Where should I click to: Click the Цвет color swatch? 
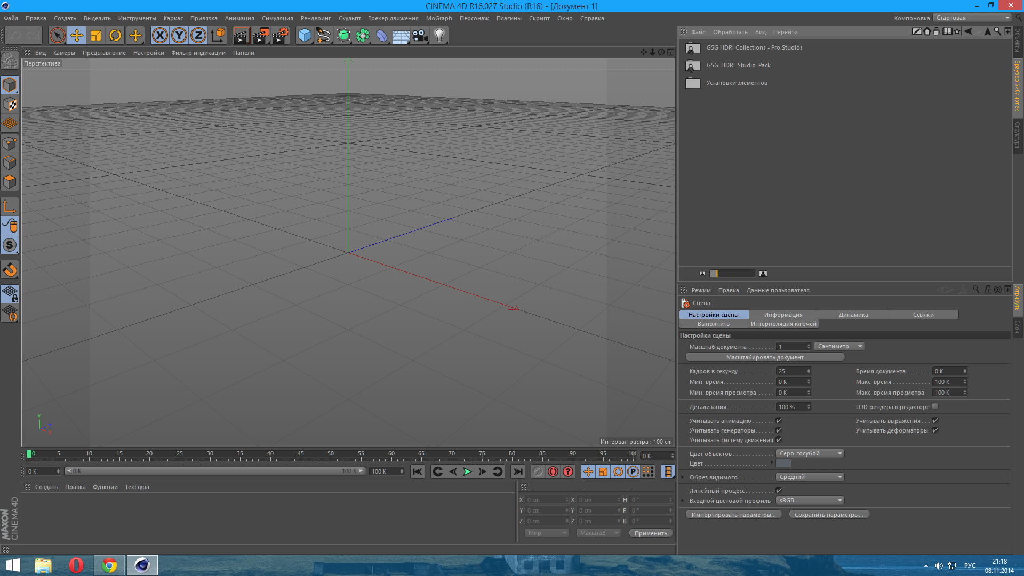[x=783, y=463]
